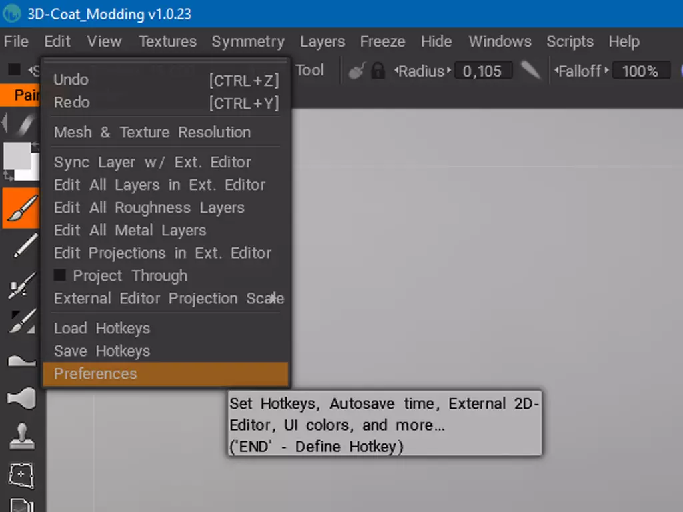This screenshot has width=683, height=512.
Task: Open the Textures menu
Action: (x=167, y=41)
